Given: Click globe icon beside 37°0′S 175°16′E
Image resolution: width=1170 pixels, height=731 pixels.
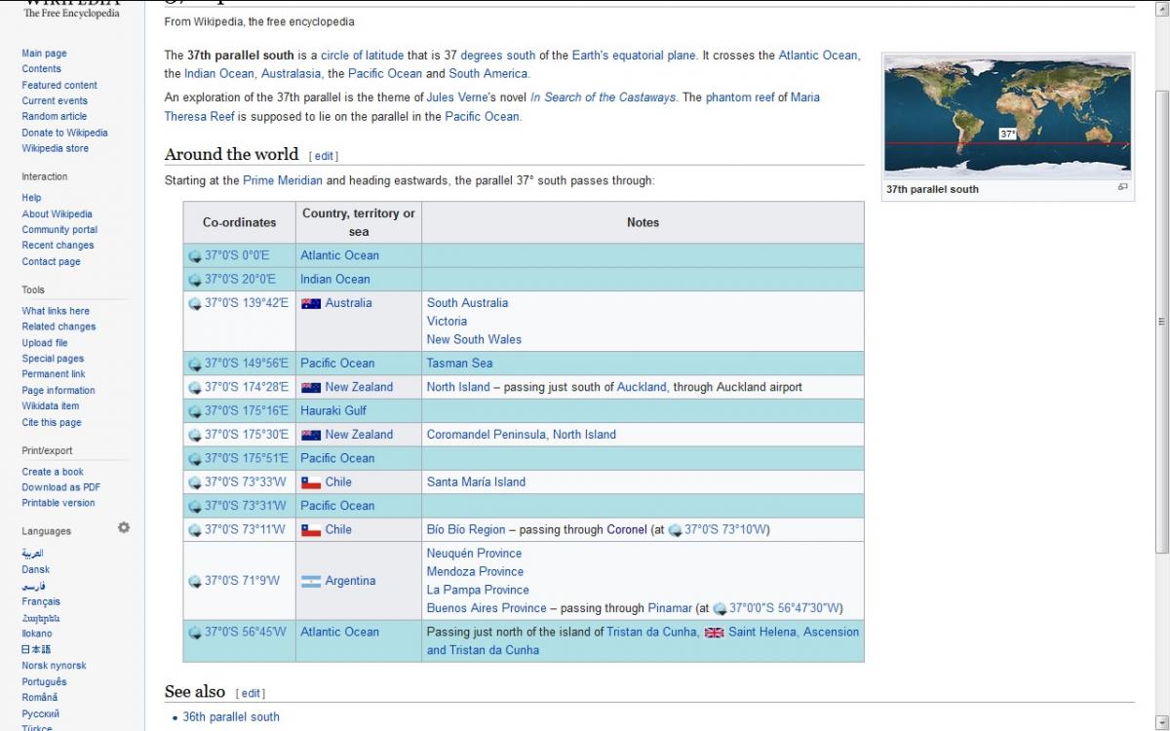Looking at the screenshot, I should point(195,411).
